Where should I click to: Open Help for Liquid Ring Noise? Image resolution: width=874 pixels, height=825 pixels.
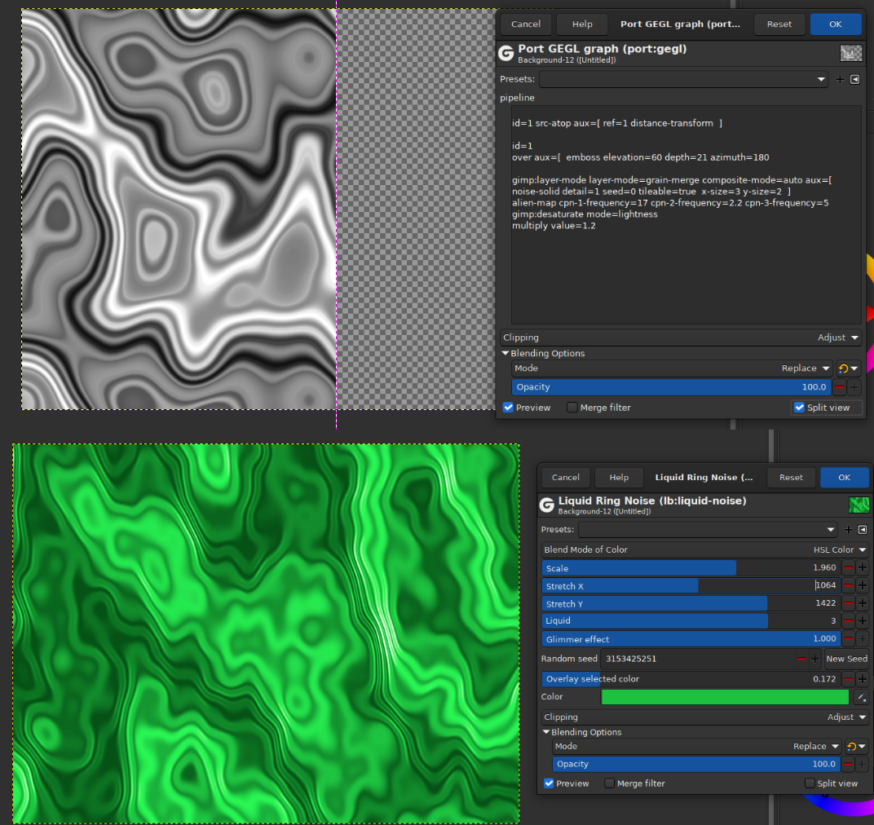tap(619, 477)
